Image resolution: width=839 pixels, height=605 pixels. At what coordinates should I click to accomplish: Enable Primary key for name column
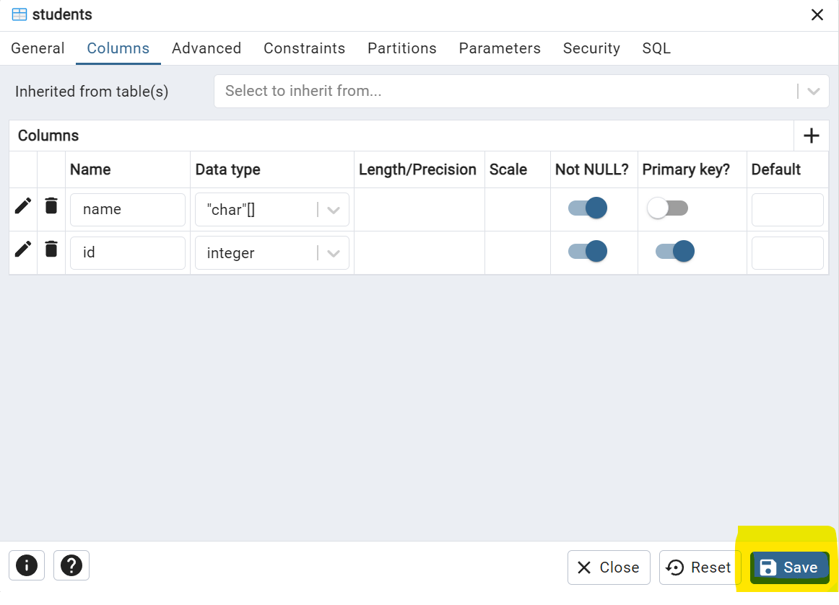click(667, 208)
